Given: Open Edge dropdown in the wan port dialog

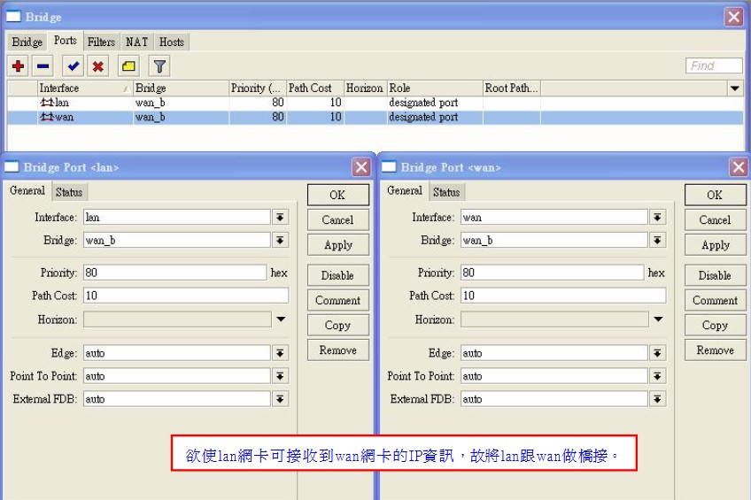Looking at the screenshot, I should click(x=658, y=353).
